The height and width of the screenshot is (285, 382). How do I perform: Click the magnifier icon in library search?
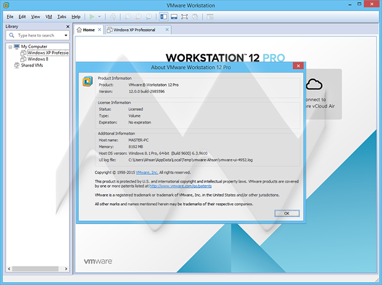12,35
